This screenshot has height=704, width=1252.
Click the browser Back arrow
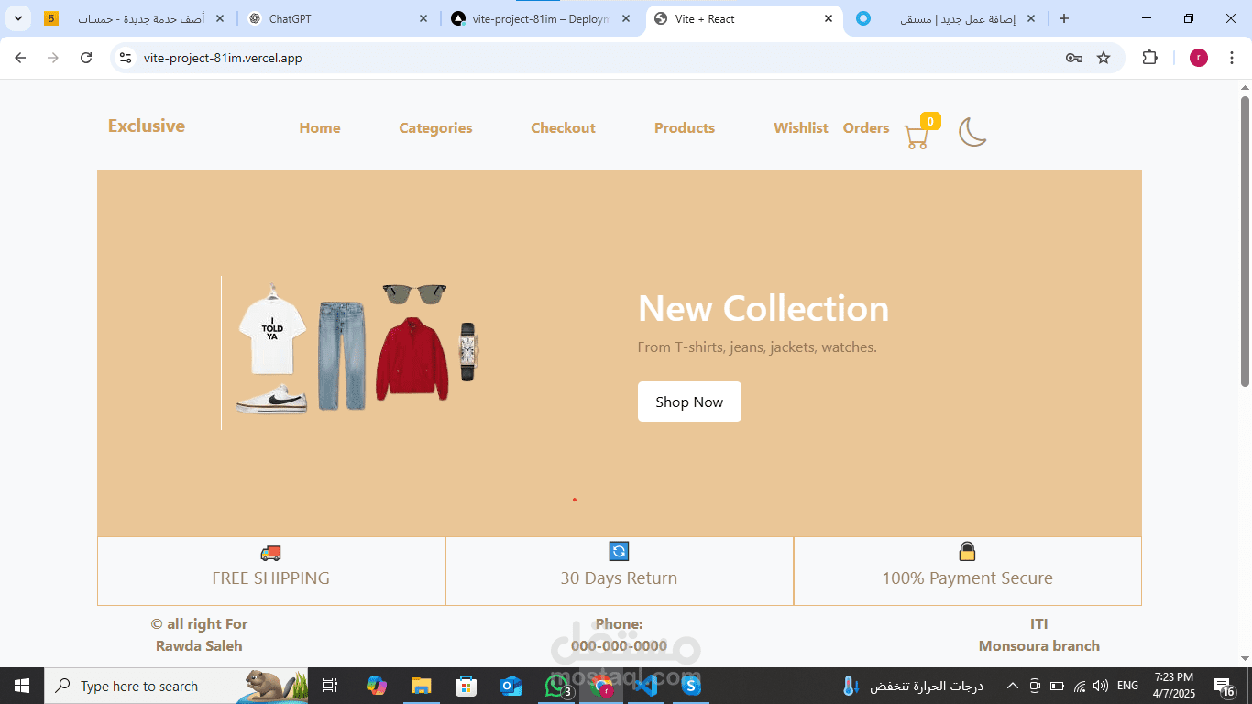point(20,58)
